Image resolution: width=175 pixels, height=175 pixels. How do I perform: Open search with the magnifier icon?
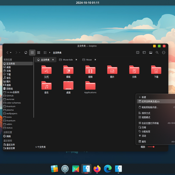click(x=157, y=52)
